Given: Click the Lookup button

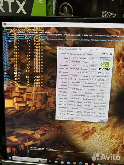Looking at the screenshot, I should [106, 59].
